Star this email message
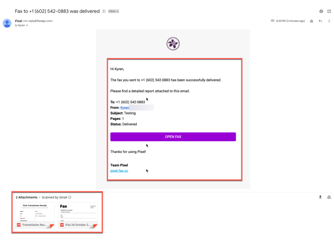The height and width of the screenshot is (243, 334). pos(311,21)
